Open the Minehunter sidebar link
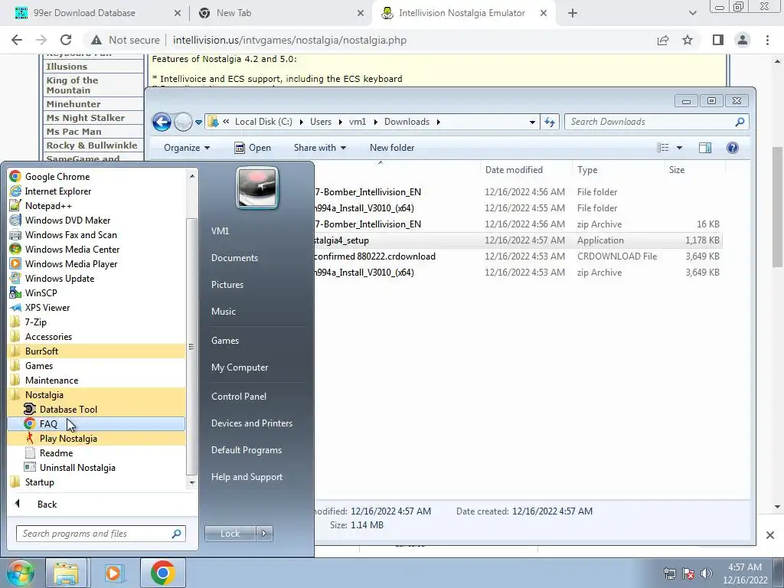 point(73,104)
